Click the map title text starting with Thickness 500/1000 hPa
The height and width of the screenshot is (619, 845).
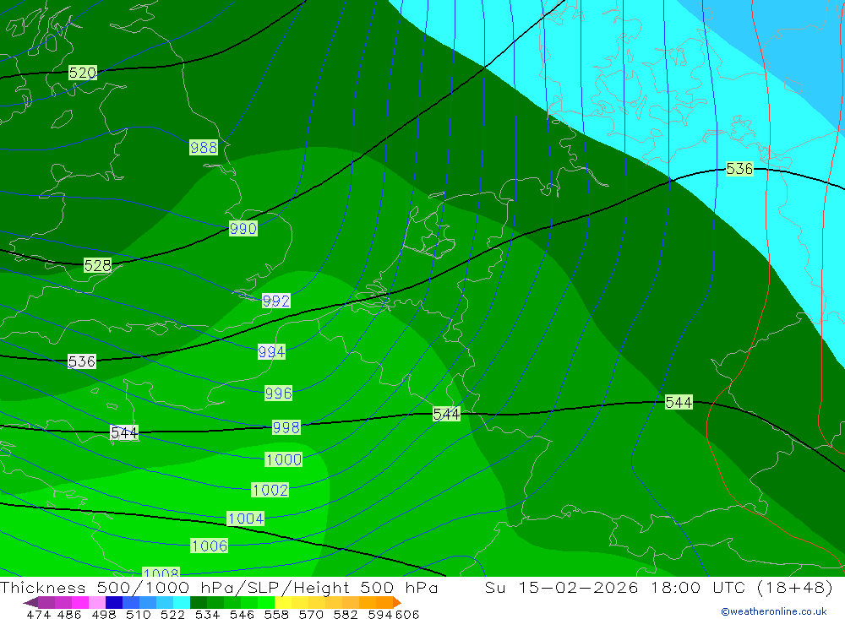(219, 588)
